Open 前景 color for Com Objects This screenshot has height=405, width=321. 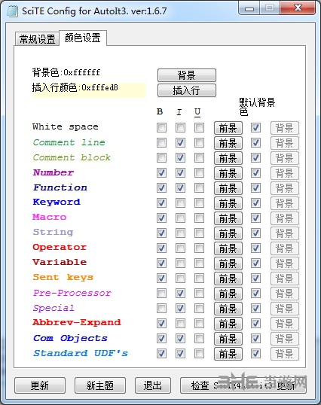point(228,339)
